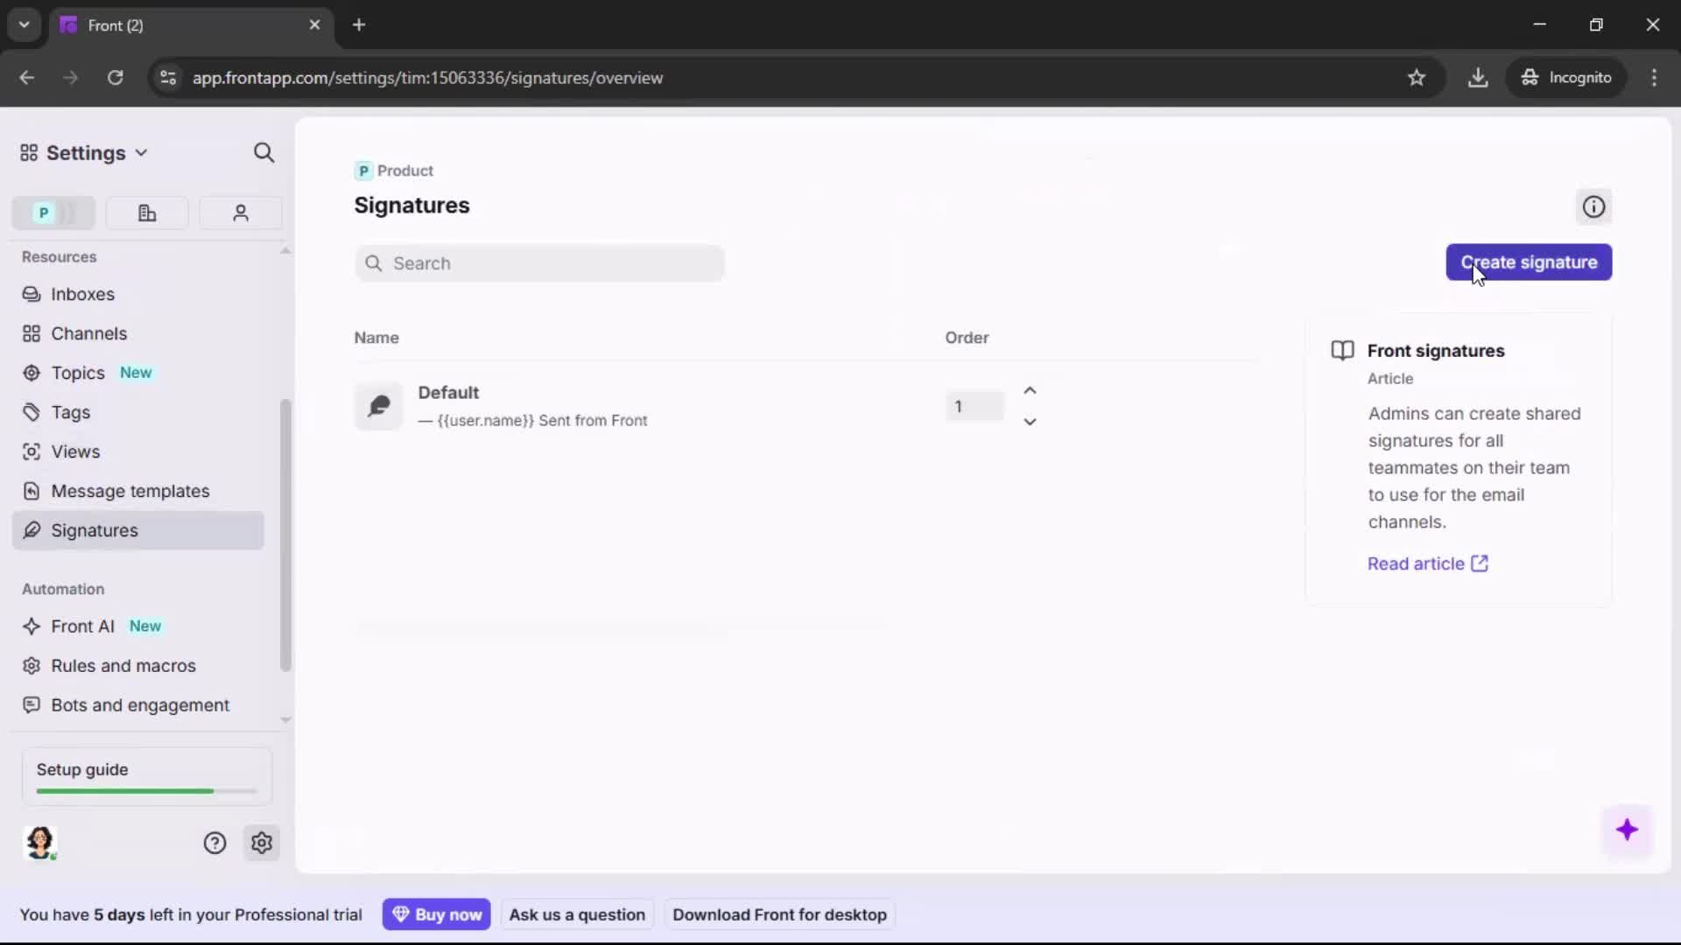Screen dimensions: 1681x945
Task: Open Rules and macros settings
Action: coord(123,666)
